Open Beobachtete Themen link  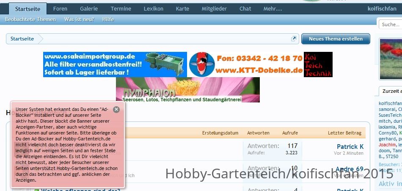tap(30, 19)
